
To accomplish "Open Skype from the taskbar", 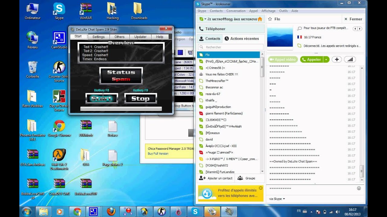I will (x=195, y=212).
